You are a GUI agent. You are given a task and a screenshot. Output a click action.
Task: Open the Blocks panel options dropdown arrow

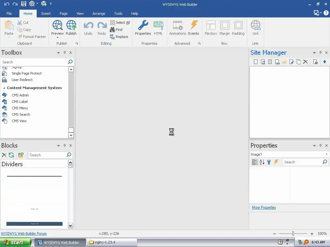58,146
